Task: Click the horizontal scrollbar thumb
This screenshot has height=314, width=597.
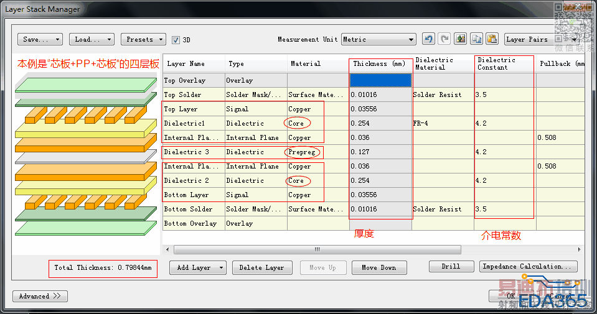Action: coord(317,250)
